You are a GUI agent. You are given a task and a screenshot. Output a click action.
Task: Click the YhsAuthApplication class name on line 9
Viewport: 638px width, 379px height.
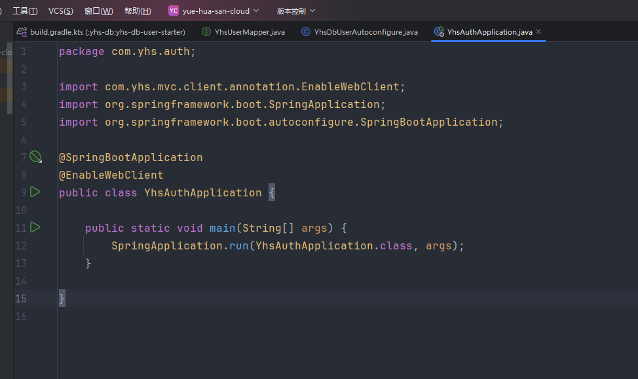point(202,192)
